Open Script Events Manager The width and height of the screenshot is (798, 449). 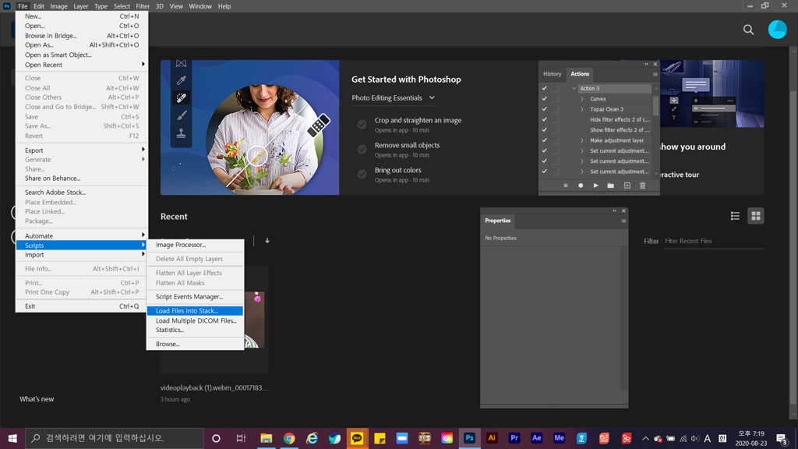click(195, 297)
